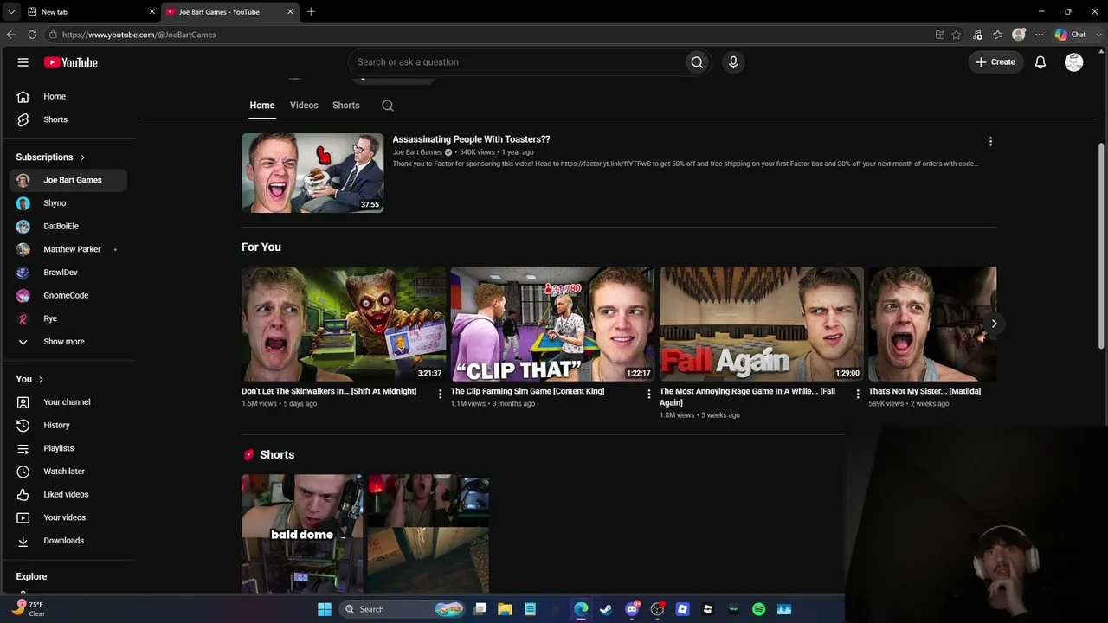The width and height of the screenshot is (1108, 623).
Task: Open options for the Fall Again video
Action: click(858, 394)
